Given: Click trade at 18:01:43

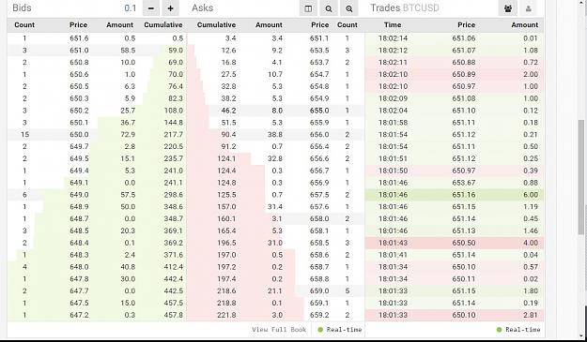Looking at the screenshot, I should pyautogui.click(x=393, y=243).
